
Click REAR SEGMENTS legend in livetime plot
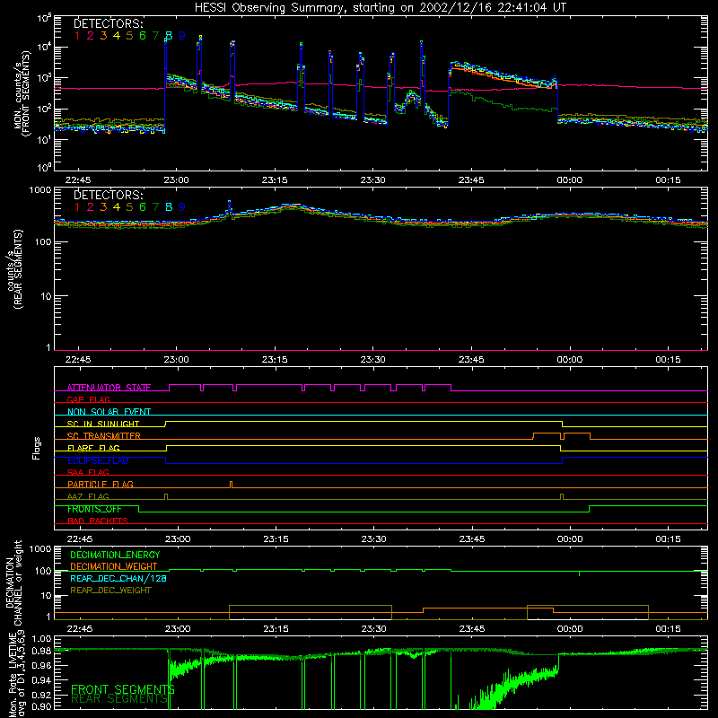[x=119, y=699]
